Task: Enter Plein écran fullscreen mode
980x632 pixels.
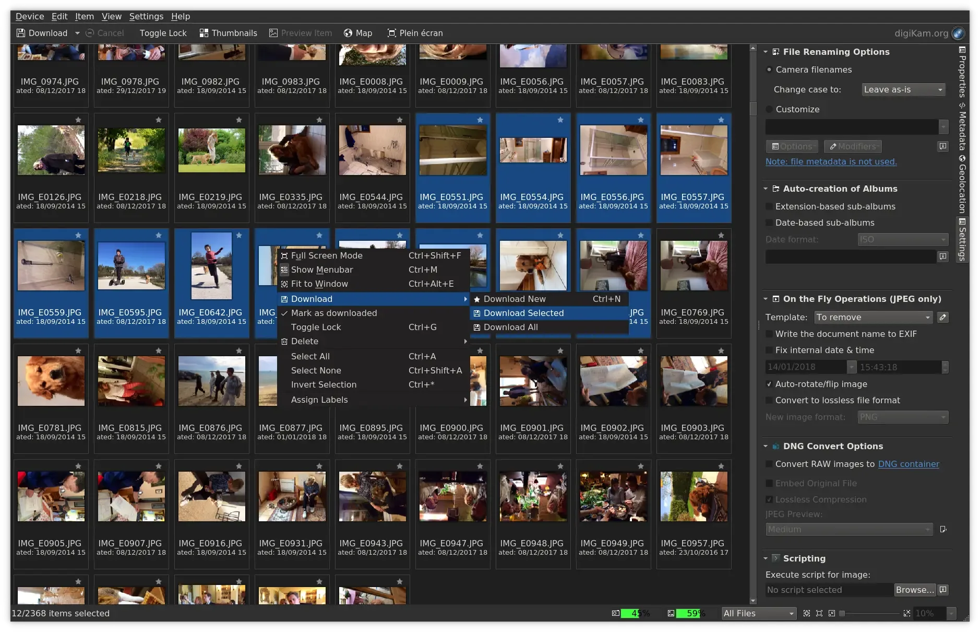Action: point(415,33)
